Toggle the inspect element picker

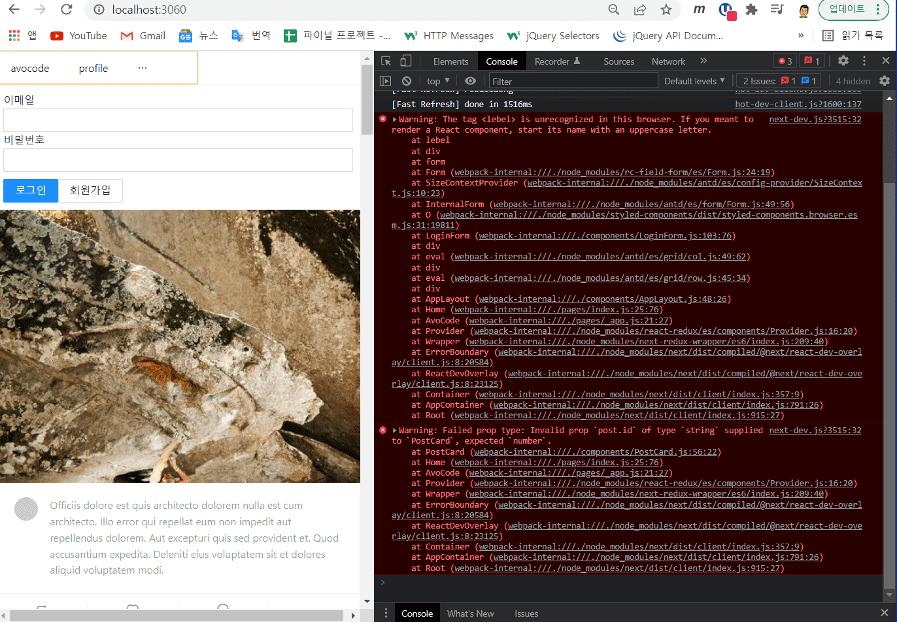tap(386, 61)
